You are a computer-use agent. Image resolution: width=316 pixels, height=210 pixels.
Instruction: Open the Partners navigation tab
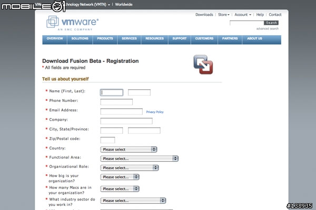tap(230, 39)
